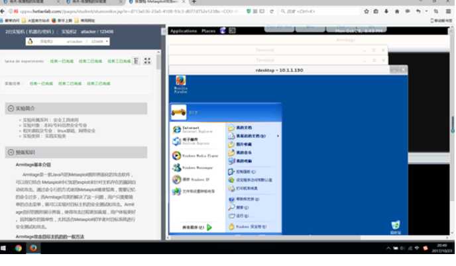This screenshot has height=266, width=456.
Task: Click the rdesktop - 10.1.1.130 title bar
Action: [279, 70]
